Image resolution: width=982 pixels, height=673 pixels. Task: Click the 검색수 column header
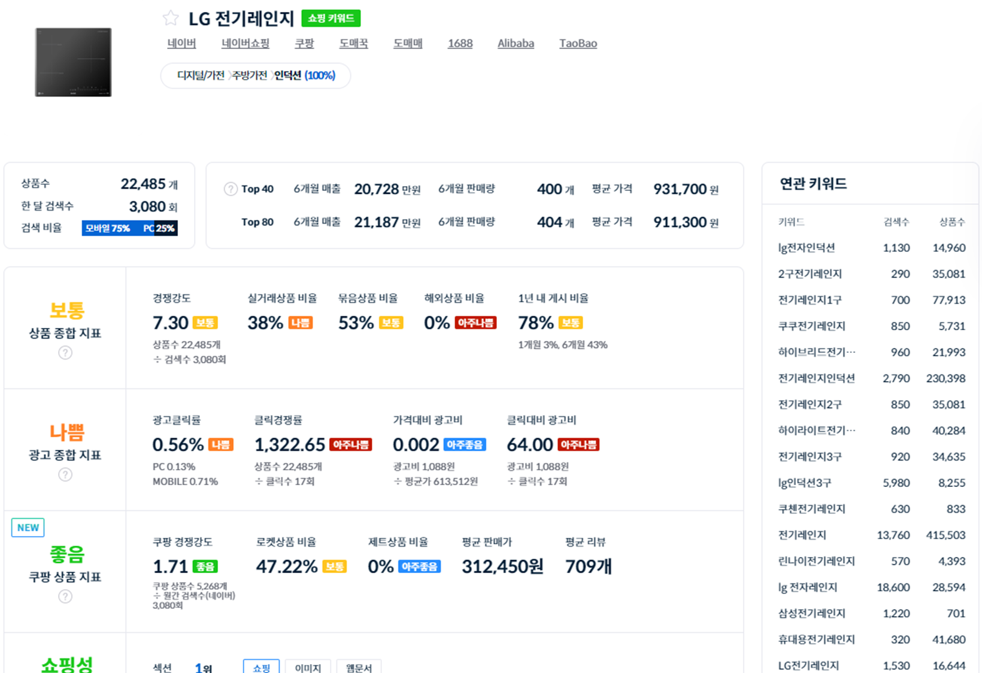[x=896, y=222]
